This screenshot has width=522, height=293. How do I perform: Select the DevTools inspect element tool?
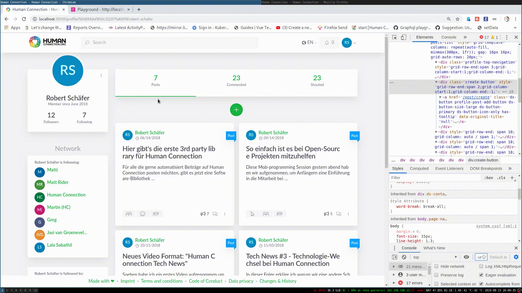coord(394,37)
